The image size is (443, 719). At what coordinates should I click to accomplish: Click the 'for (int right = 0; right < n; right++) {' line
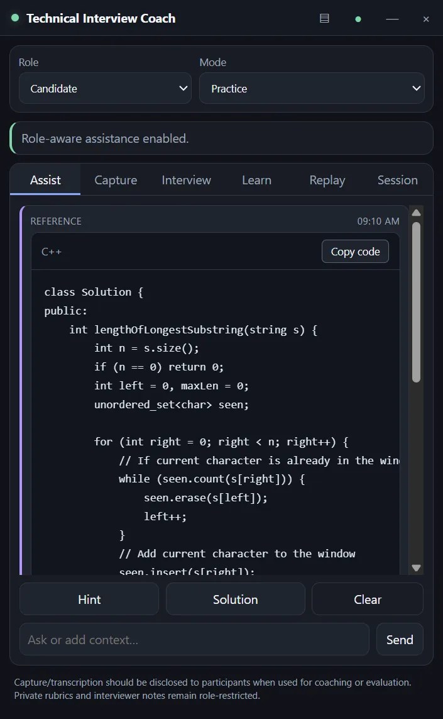pyautogui.click(x=221, y=442)
